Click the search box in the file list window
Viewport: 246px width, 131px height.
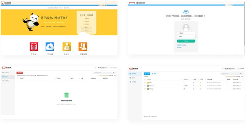(232, 74)
